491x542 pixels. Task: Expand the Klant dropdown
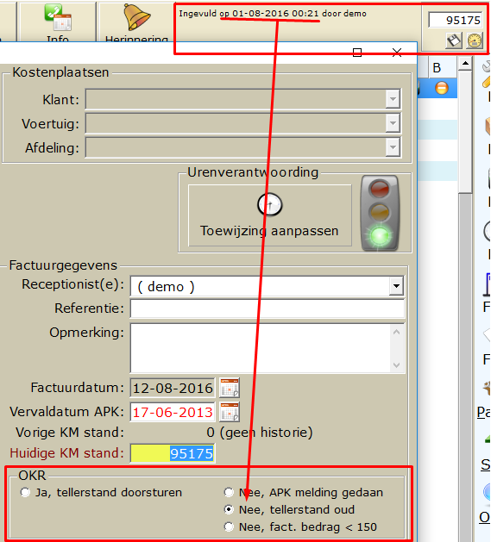[393, 100]
